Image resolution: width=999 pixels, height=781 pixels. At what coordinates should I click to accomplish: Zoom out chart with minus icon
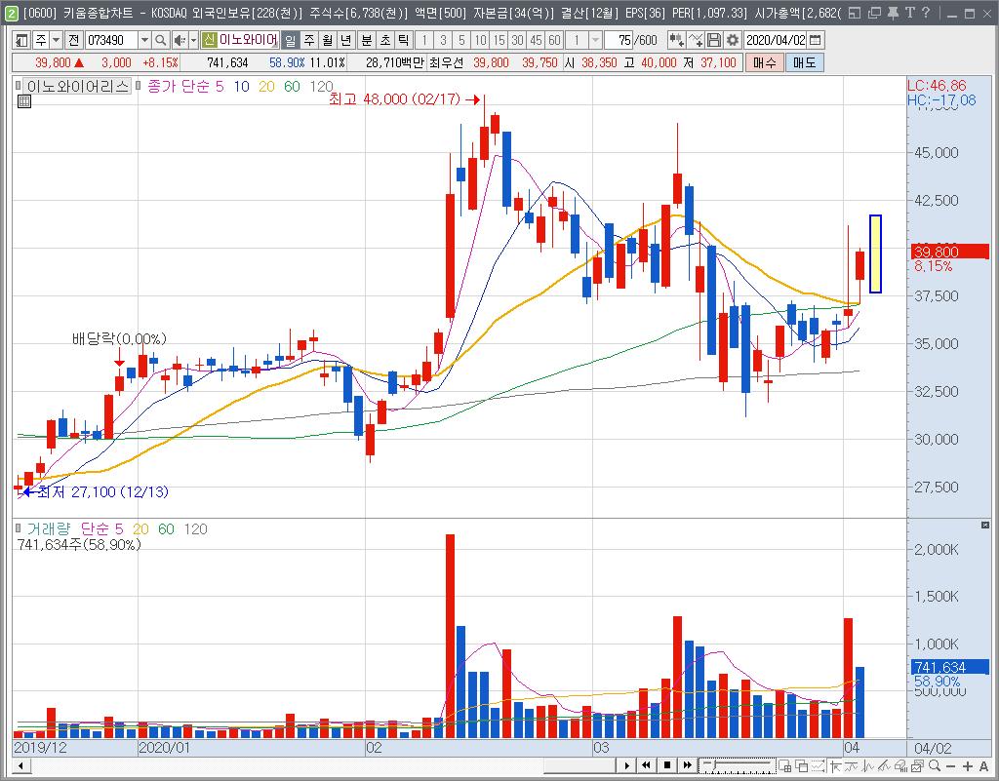click(x=950, y=765)
